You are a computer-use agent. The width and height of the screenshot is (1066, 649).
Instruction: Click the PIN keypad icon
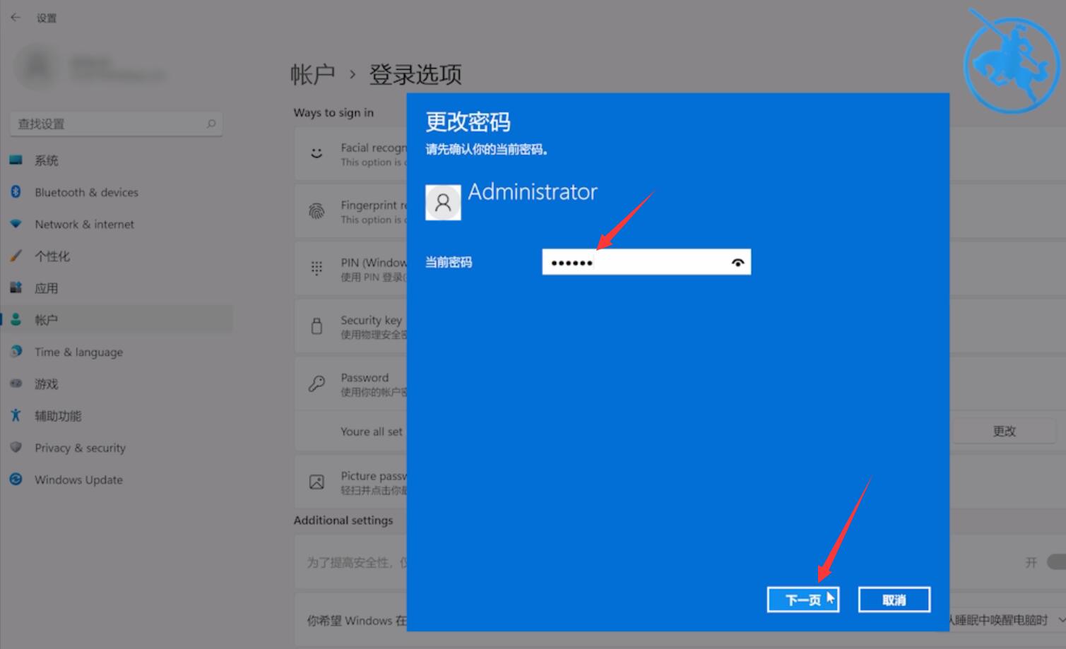[316, 268]
